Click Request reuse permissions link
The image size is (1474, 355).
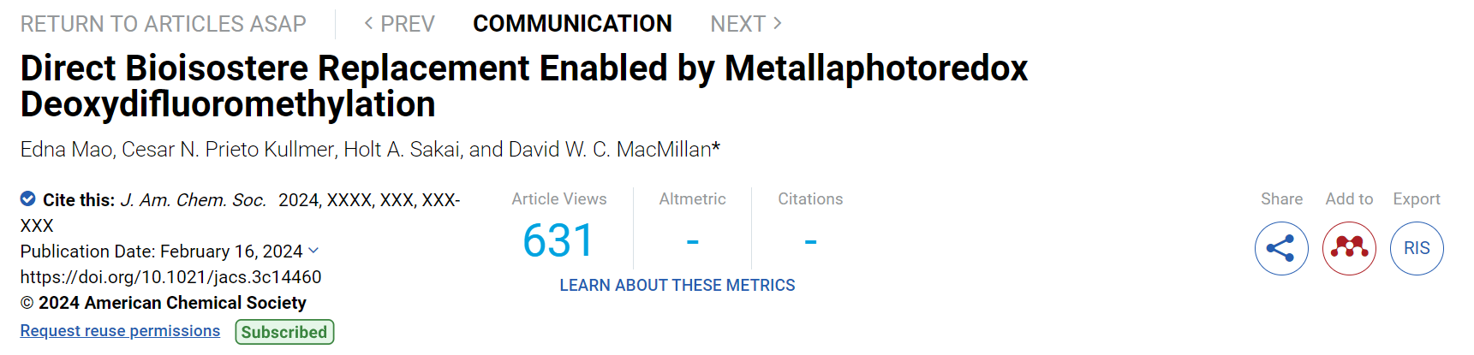pos(120,331)
